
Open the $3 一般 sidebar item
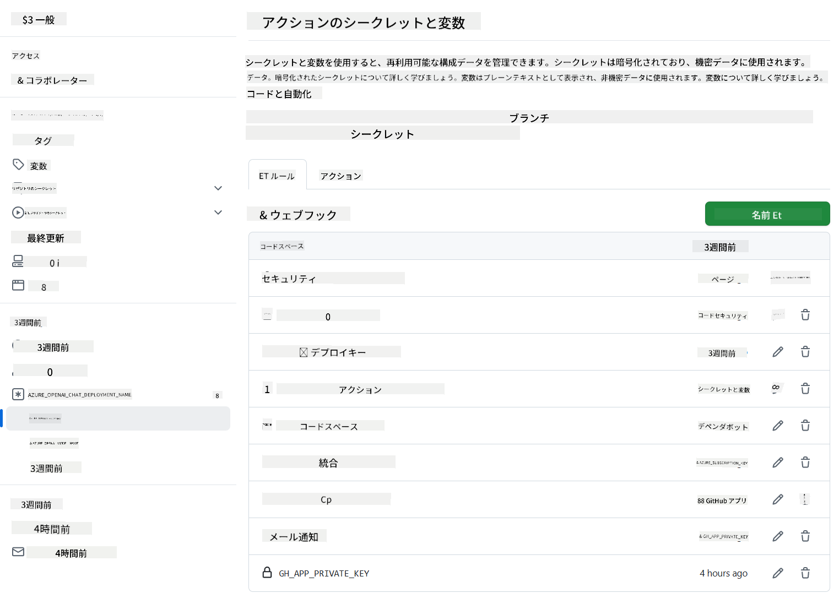point(39,19)
